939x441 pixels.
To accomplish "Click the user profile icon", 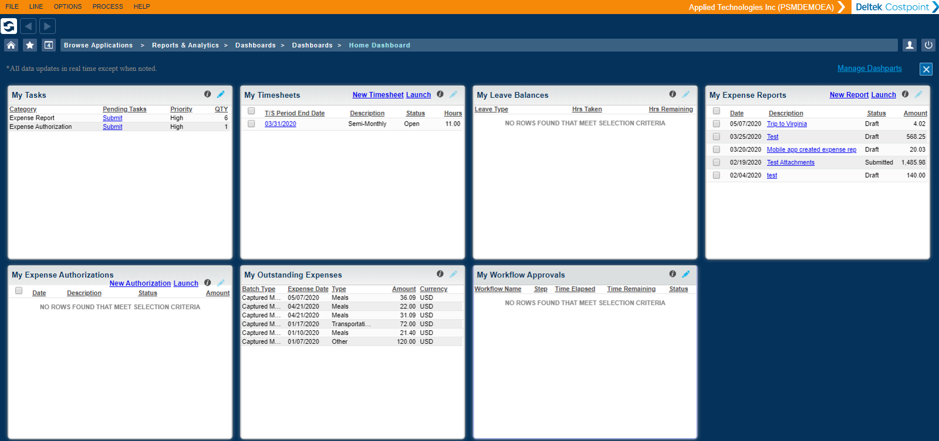I will pos(909,45).
